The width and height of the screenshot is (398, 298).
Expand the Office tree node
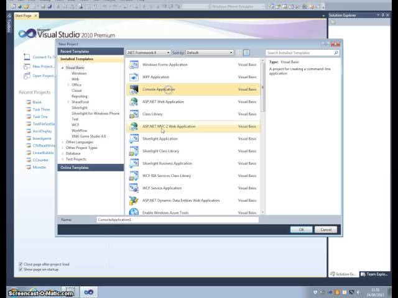pyautogui.click(x=68, y=85)
